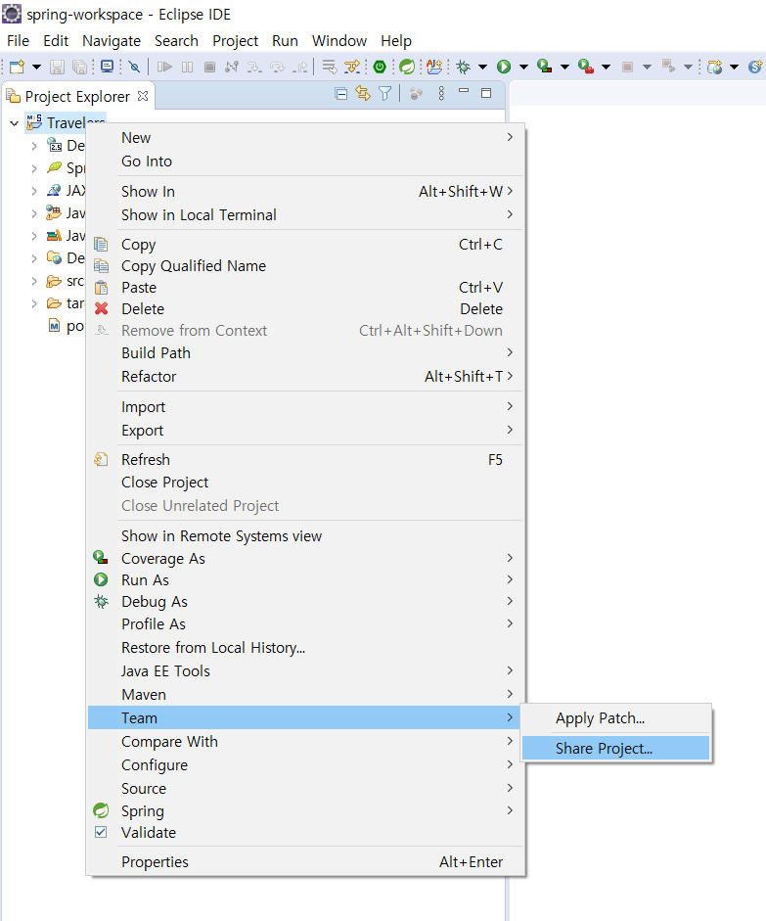Click the New Server toolbar icon
This screenshot has width=766, height=921.
714,67
